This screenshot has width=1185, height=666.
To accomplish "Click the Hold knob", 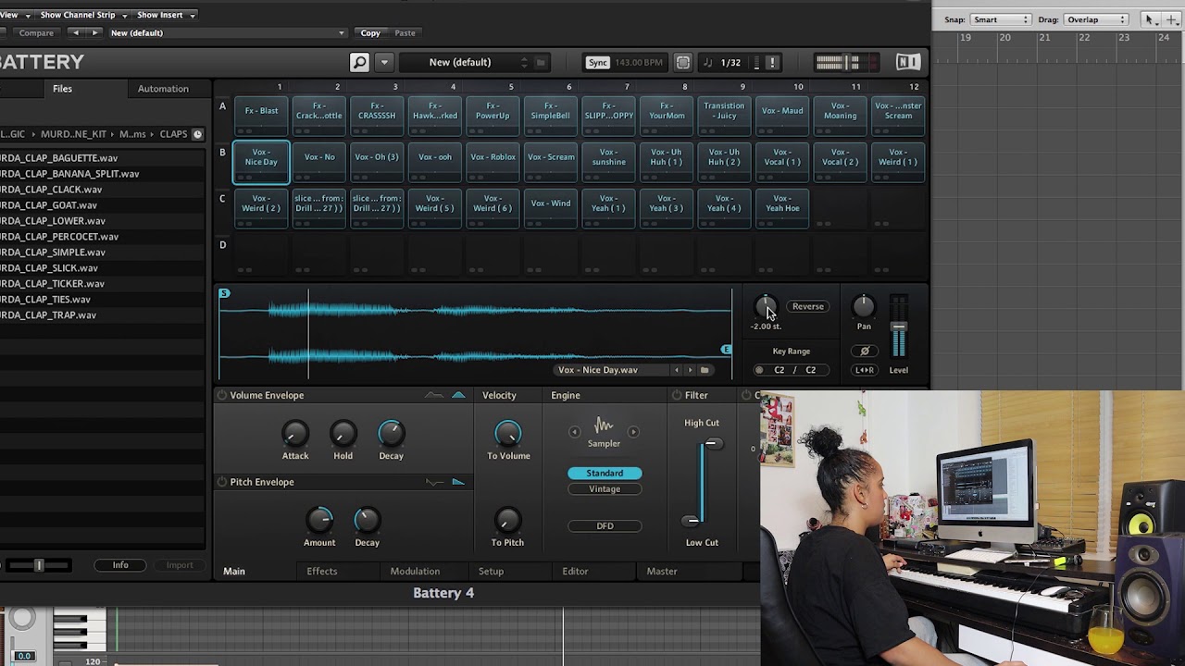I will (343, 433).
